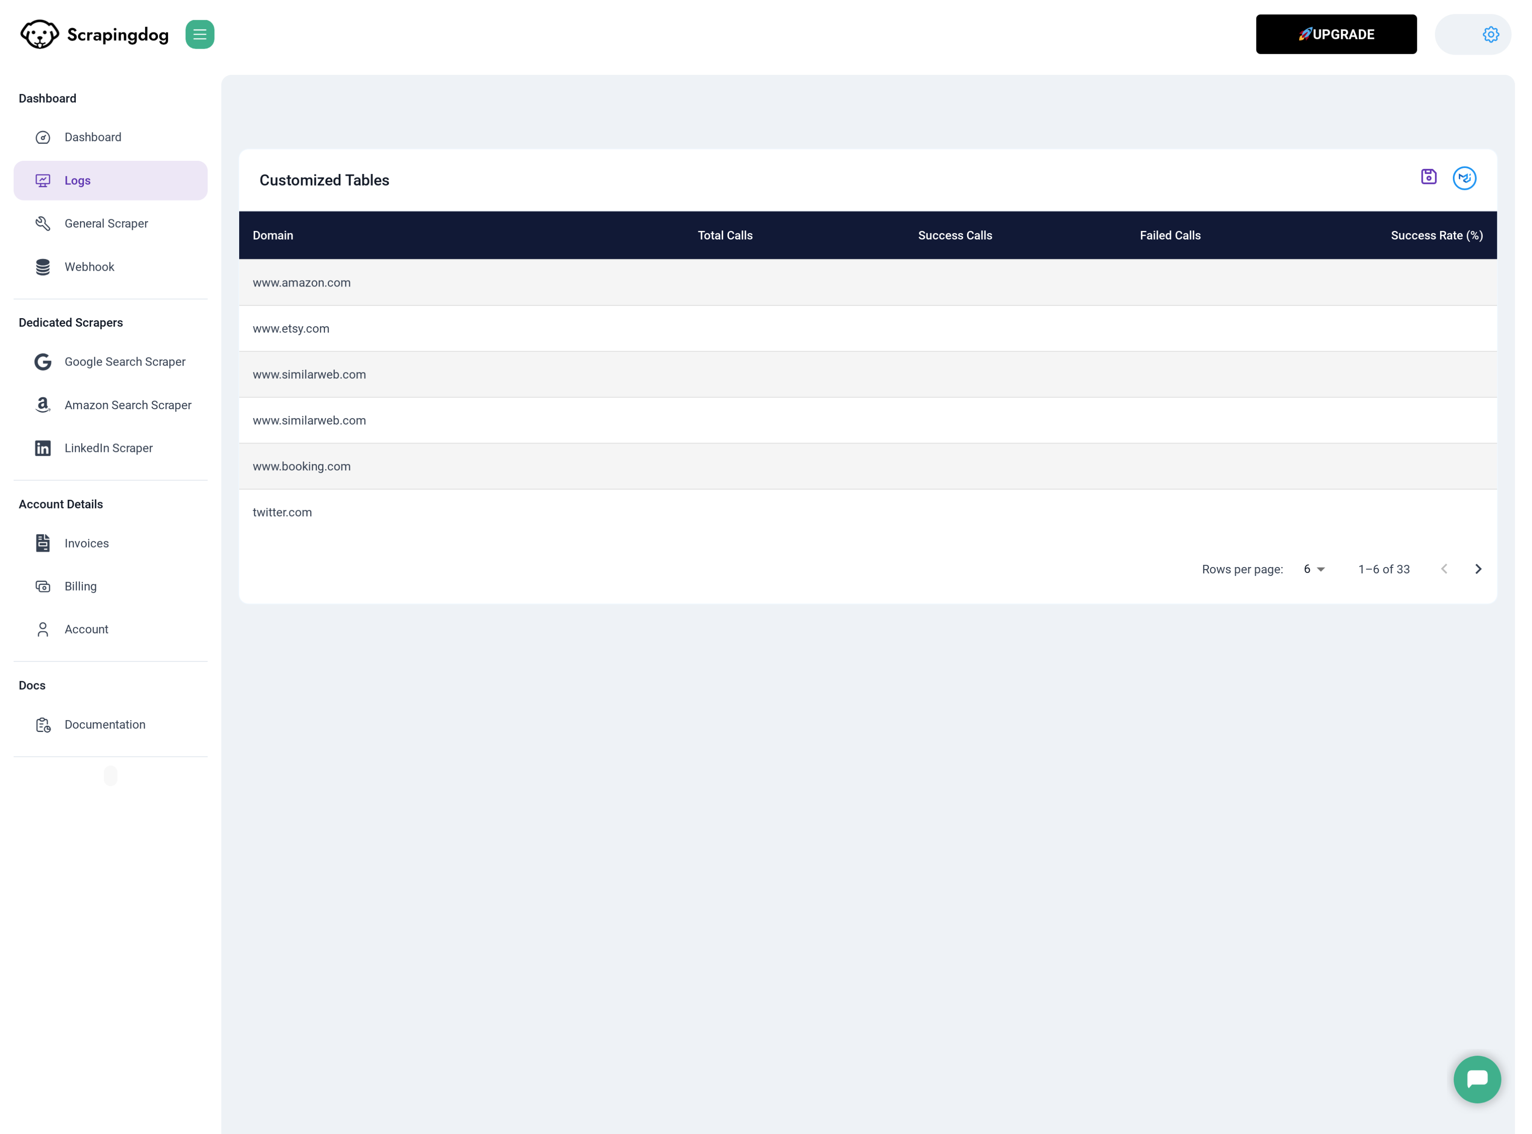Save the customized table with the disk icon

(x=1428, y=177)
